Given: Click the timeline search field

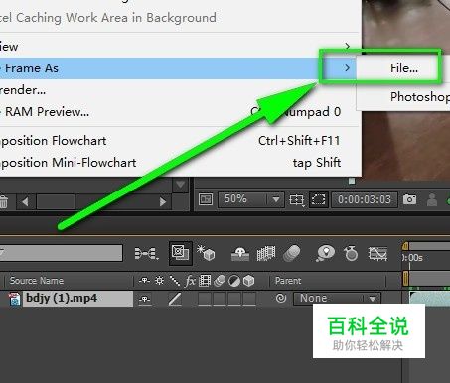Looking at the screenshot, I should pyautogui.click(x=61, y=253).
